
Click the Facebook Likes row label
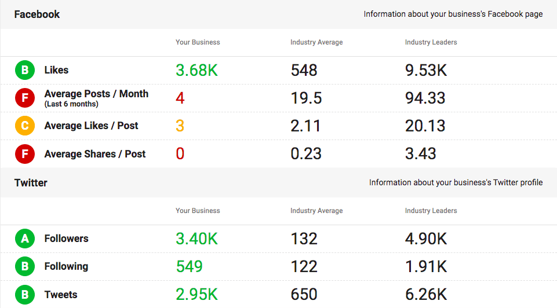click(x=56, y=70)
